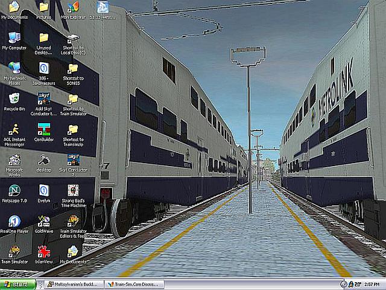This screenshot has width=386, height=290.
Task: Launch Netscape 7.0 browser
Action: (14, 193)
